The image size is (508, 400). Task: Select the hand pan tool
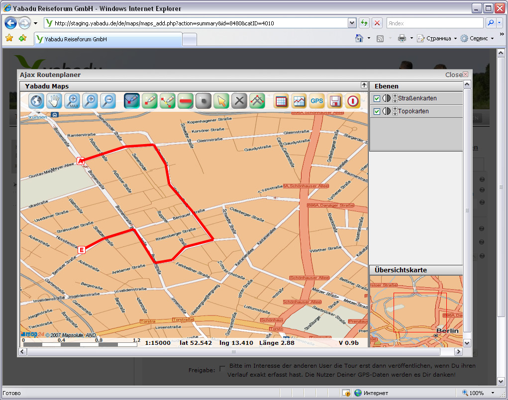click(54, 101)
